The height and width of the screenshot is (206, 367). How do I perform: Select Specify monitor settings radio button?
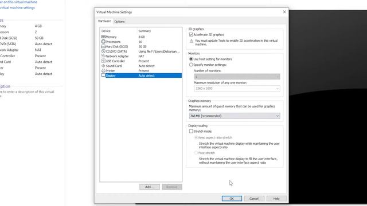(x=191, y=65)
